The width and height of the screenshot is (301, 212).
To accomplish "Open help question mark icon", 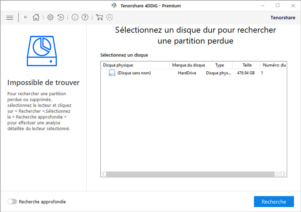I will click(85, 17).
